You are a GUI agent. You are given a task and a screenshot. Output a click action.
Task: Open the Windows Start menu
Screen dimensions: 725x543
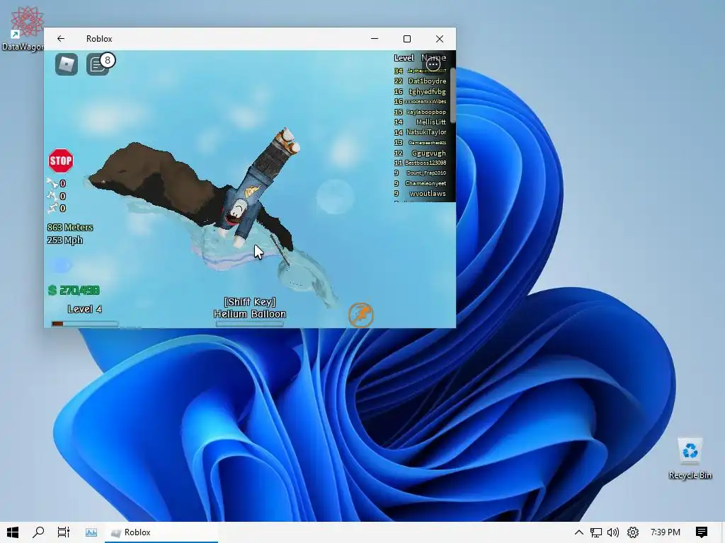coord(13,532)
